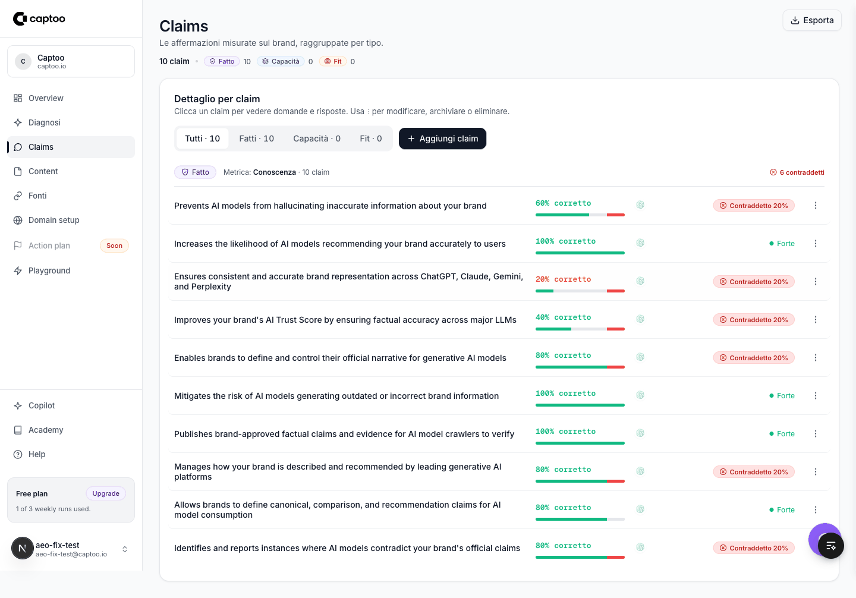Open more options for 'Ensures consistent' claim
Viewport: 856px width, 598px height.
(x=816, y=282)
